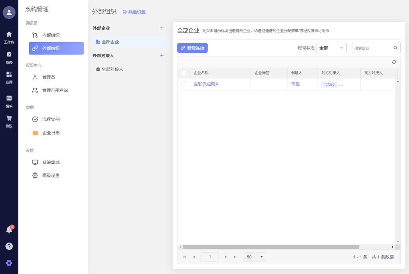Click plus icon next to 外部企业
Screen dimensions: 409x274
coord(162,28)
